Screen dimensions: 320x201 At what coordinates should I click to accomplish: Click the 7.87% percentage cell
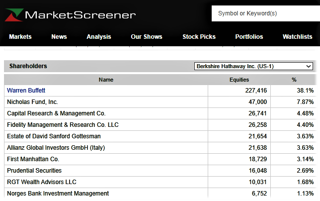(x=305, y=102)
